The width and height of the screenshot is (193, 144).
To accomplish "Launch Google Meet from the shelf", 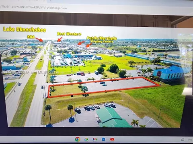I will [x=86, y=139].
